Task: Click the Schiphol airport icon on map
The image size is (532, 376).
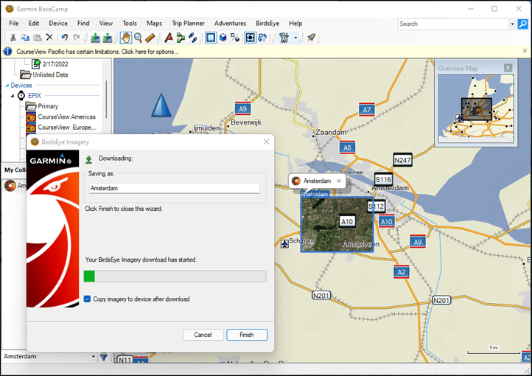Action: pyautogui.click(x=284, y=243)
